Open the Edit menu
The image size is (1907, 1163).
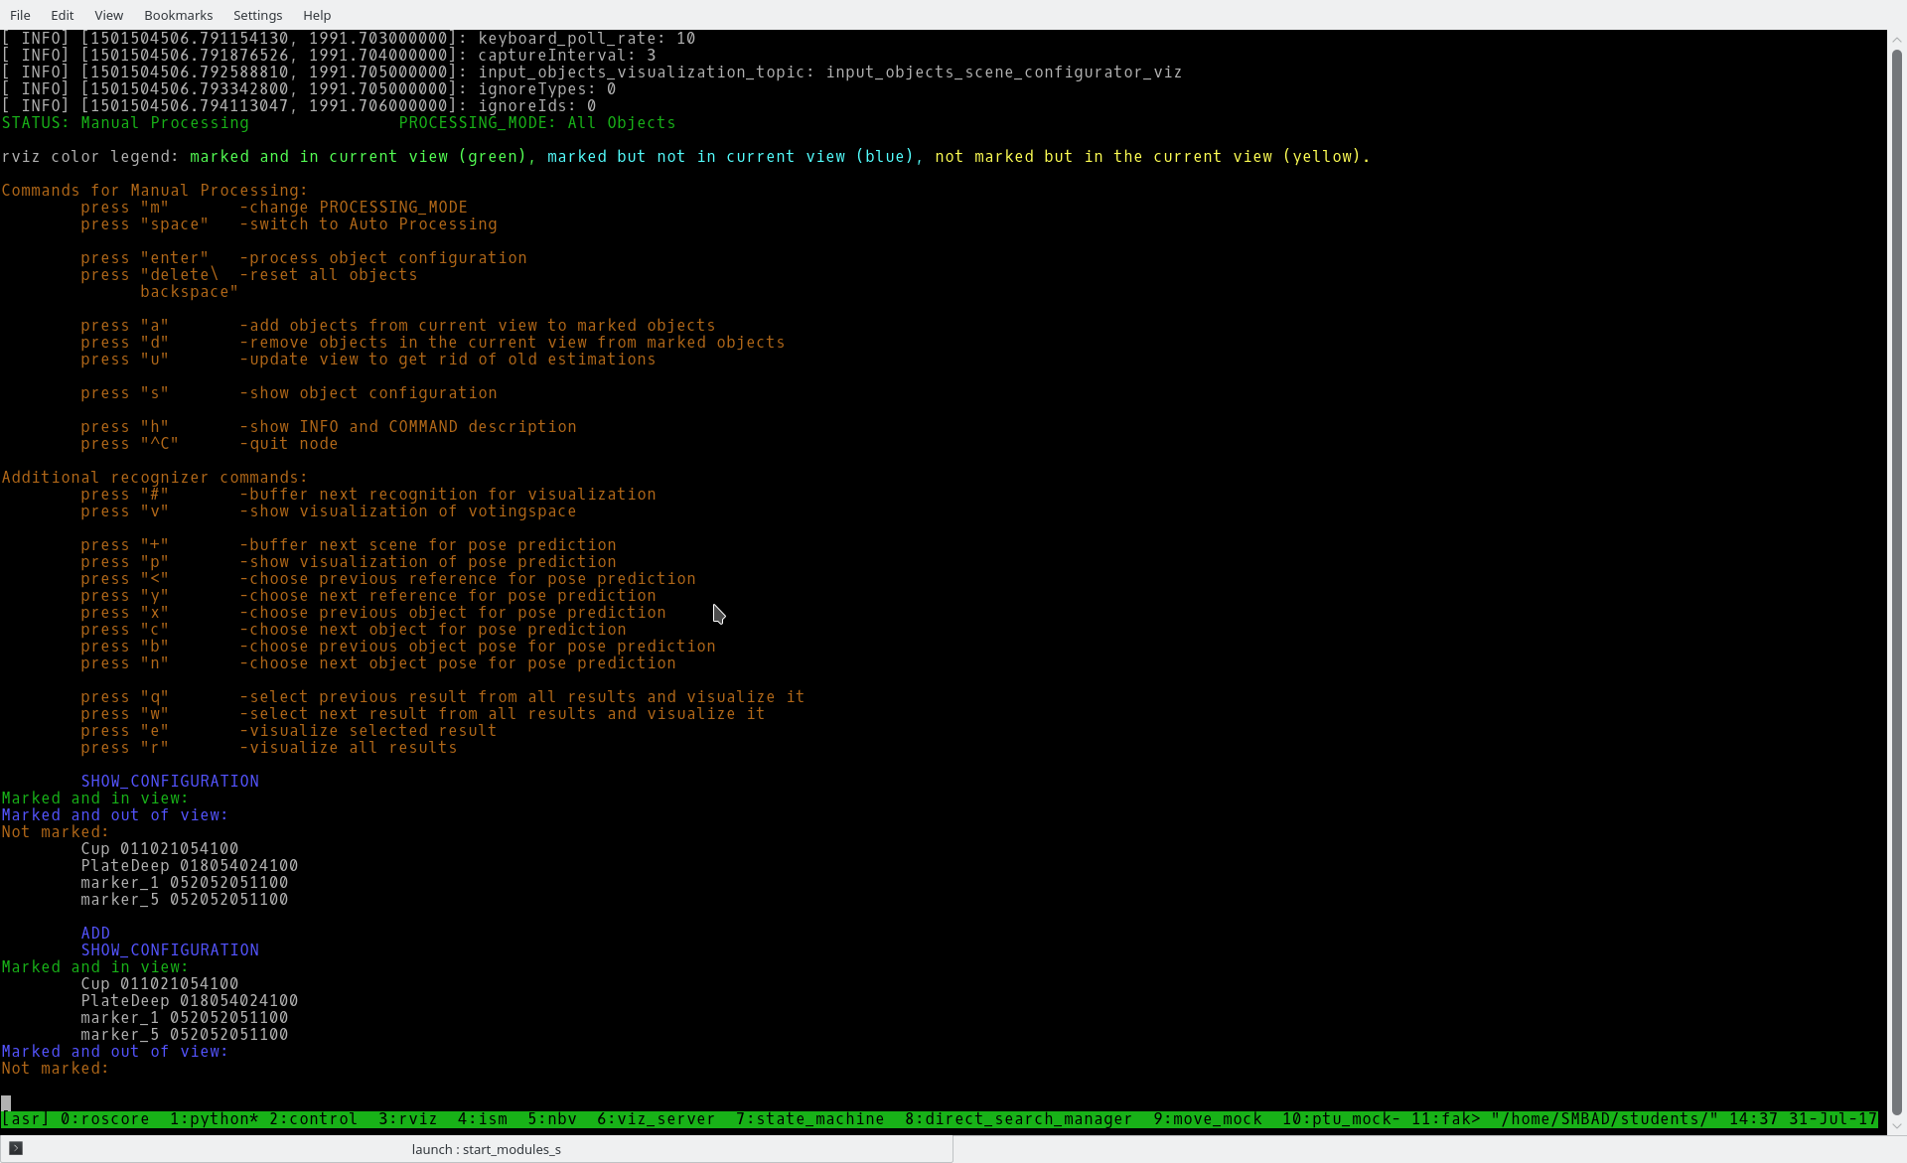[x=62, y=15]
